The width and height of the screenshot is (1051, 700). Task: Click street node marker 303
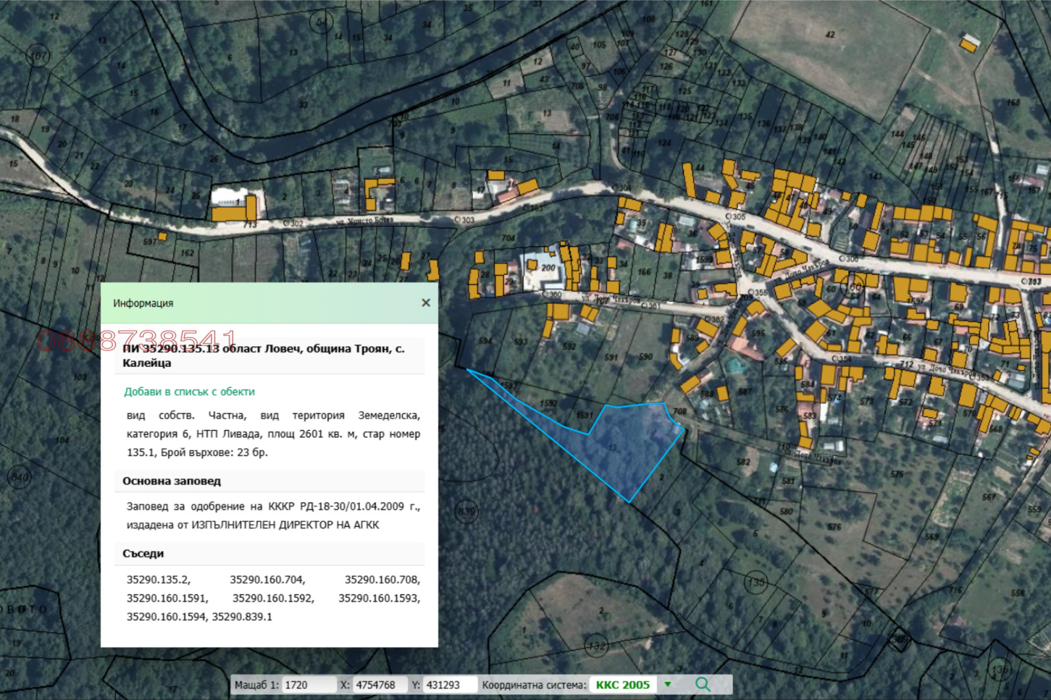[x=464, y=219]
